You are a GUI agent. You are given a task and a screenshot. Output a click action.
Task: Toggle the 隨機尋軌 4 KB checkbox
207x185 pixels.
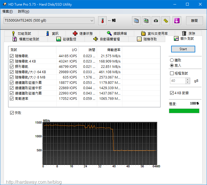[11, 61]
